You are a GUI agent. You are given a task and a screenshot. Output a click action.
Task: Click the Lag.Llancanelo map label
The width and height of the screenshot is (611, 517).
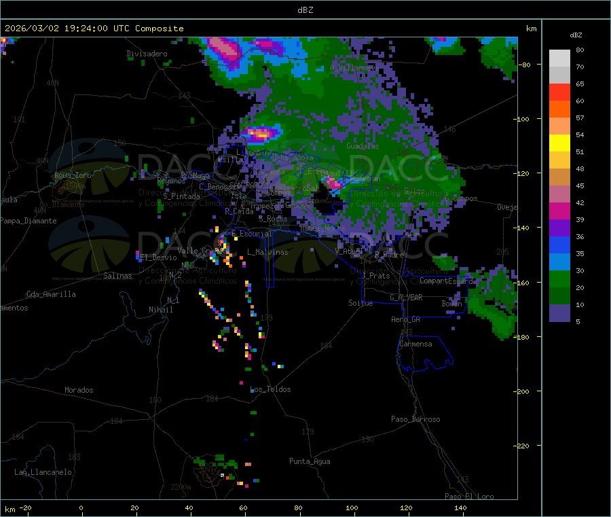point(43,472)
